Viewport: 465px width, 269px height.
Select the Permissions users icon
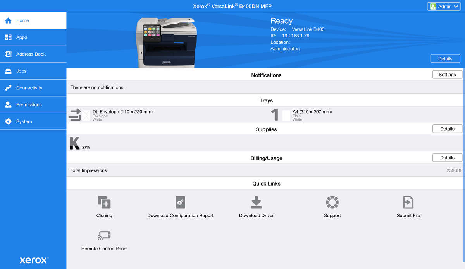9,104
